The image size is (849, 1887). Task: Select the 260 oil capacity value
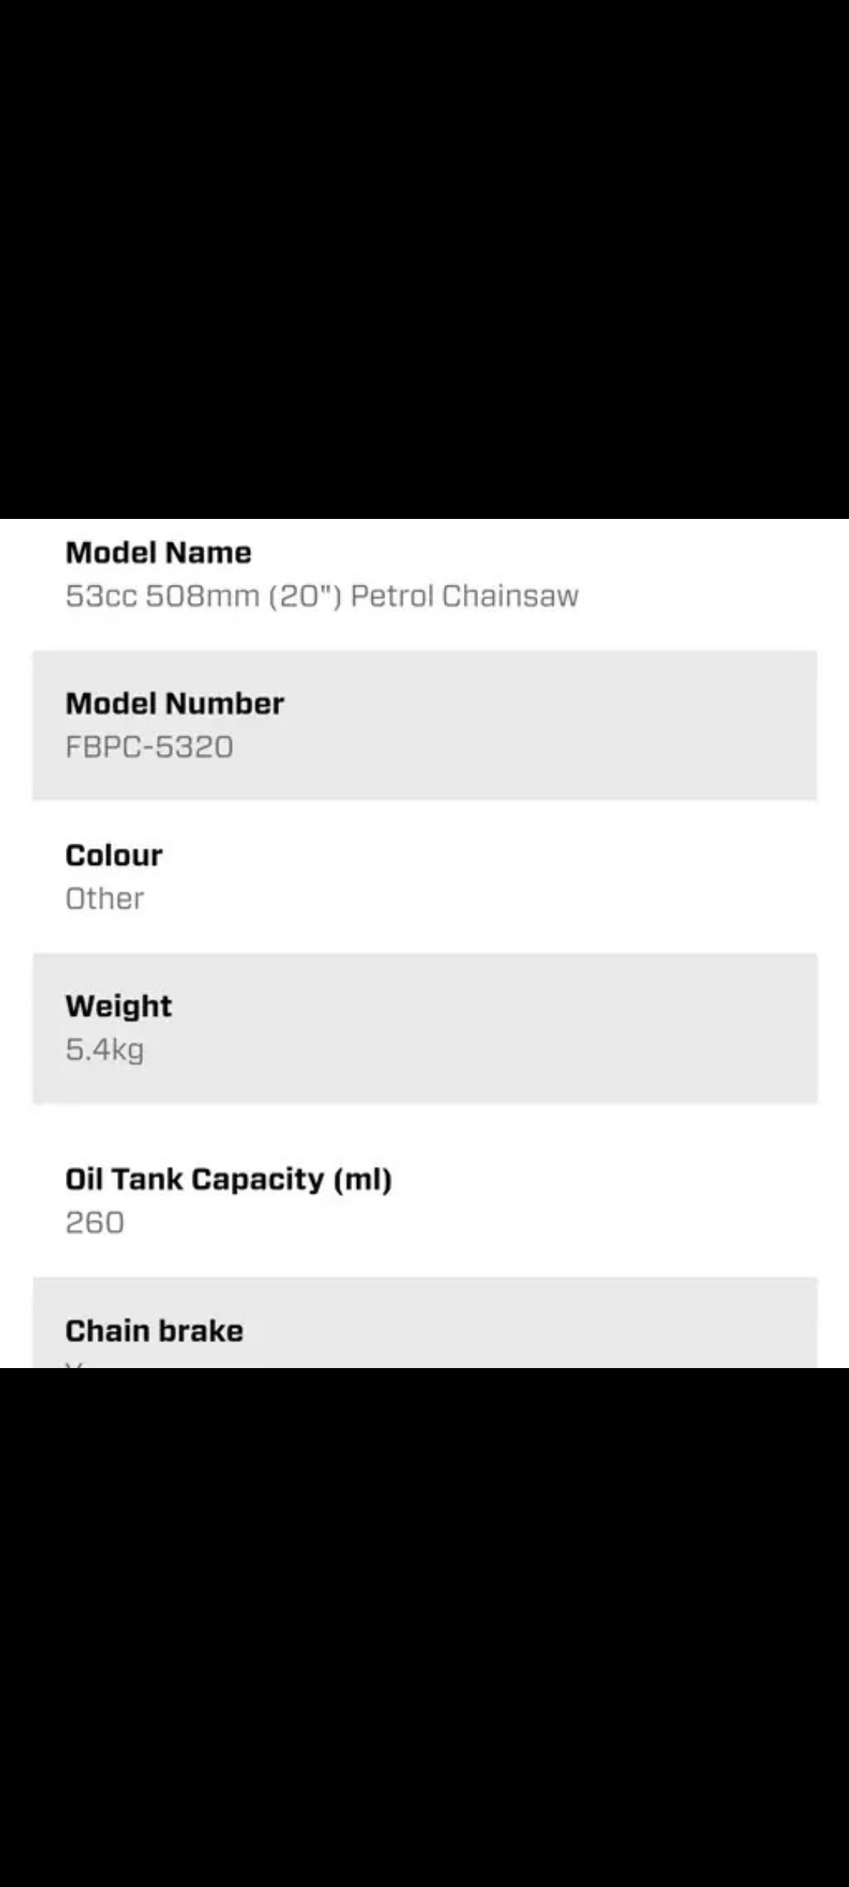click(x=94, y=1223)
